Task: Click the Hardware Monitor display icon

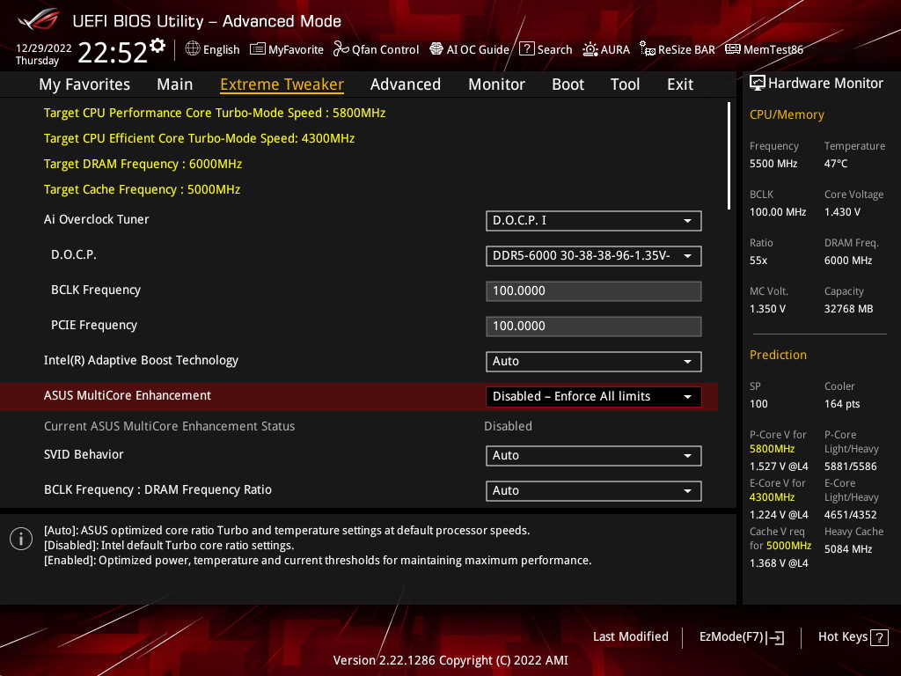Action: tap(758, 84)
